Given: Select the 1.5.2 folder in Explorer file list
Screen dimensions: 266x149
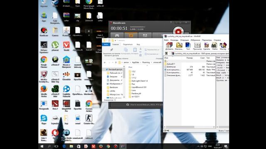Looking at the screenshot, I should (133, 72).
